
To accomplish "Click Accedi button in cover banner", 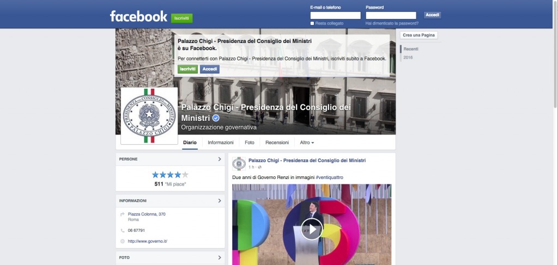I will 210,69.
